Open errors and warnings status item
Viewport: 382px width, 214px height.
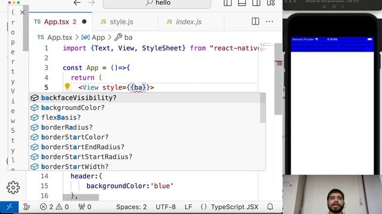[54, 207]
